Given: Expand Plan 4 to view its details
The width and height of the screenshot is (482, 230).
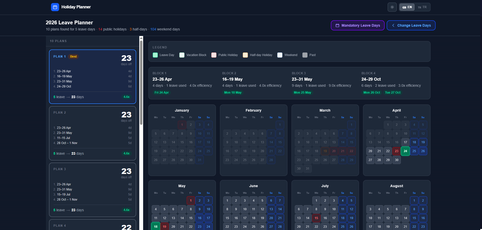Looking at the screenshot, I should (x=92, y=225).
